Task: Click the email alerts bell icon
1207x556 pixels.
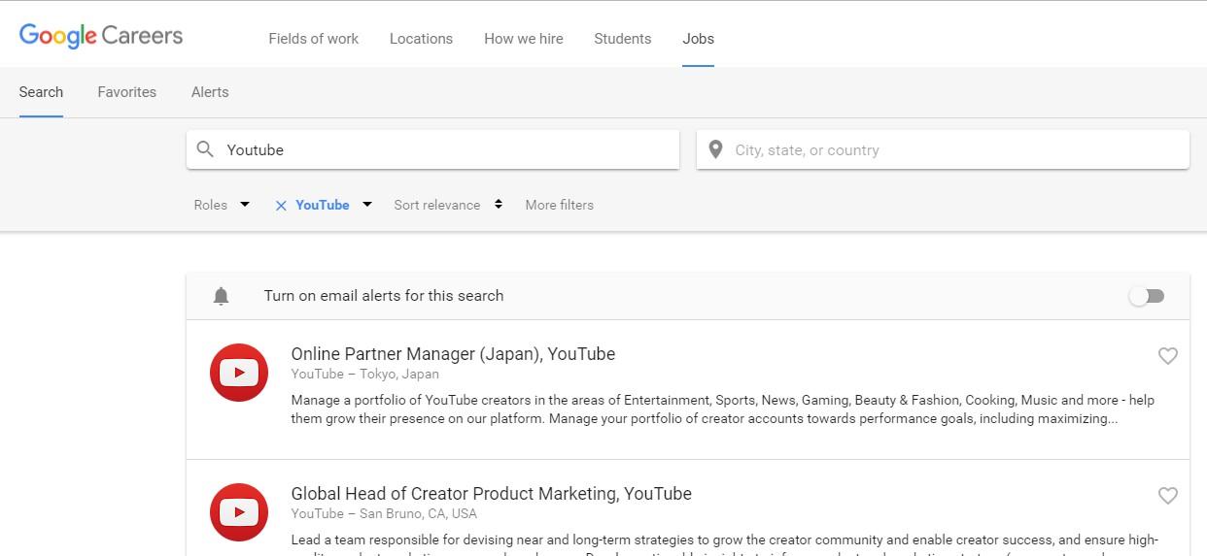Action: (221, 296)
